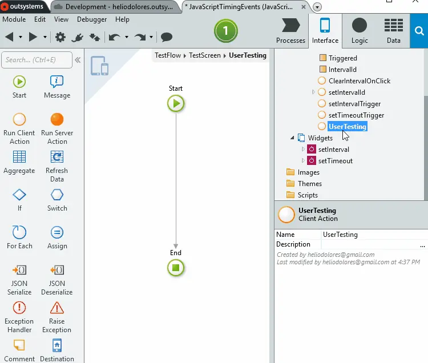Viewport: 428px width, 363px height.
Task: Click TestScreen in the breadcrumb
Action: tap(205, 55)
